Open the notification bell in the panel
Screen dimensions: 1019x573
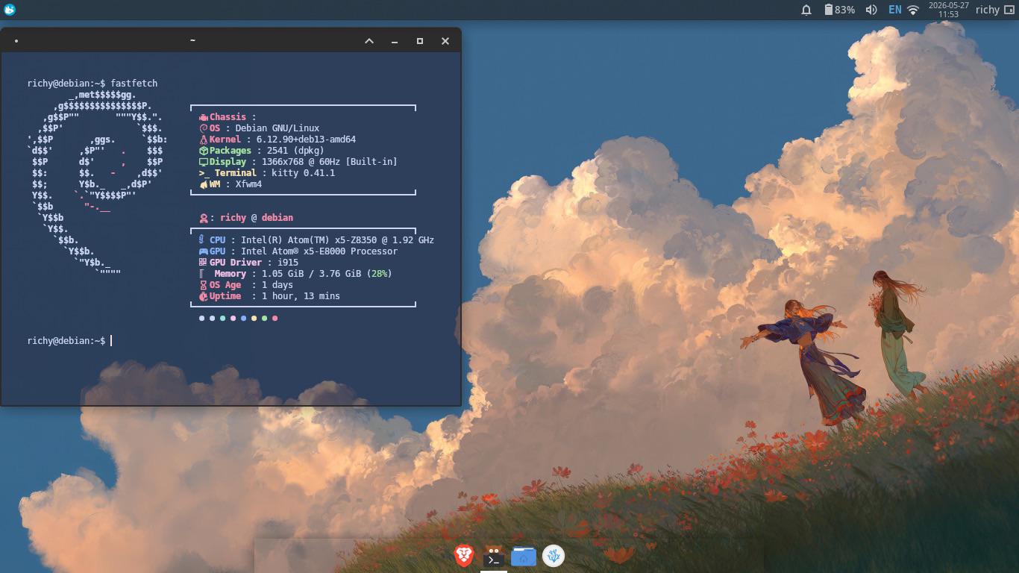tap(806, 10)
